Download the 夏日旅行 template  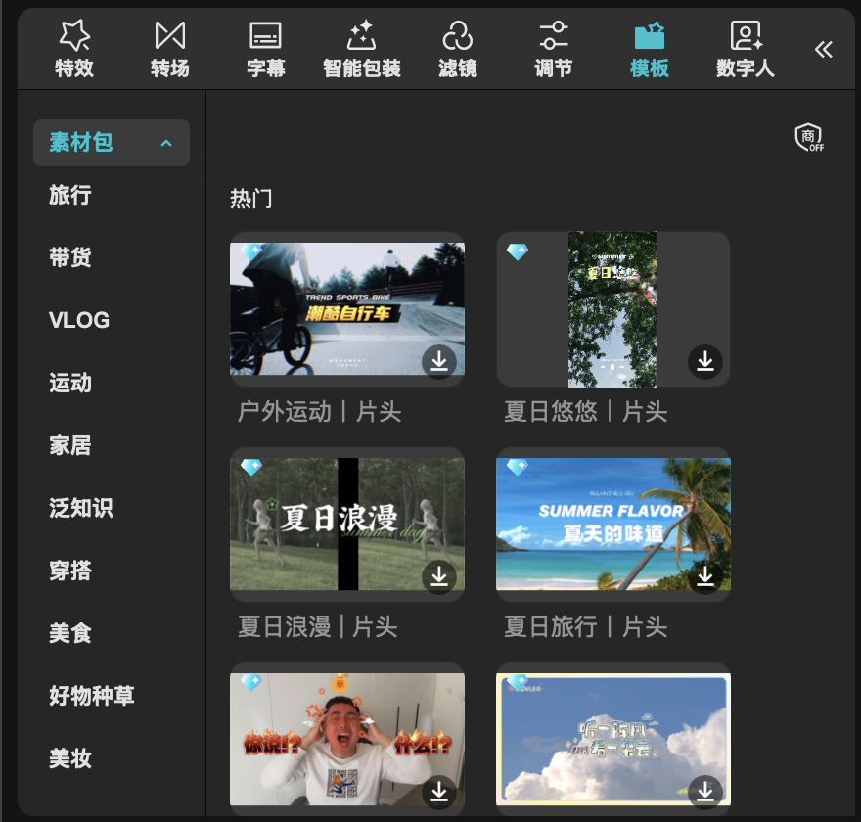[705, 576]
